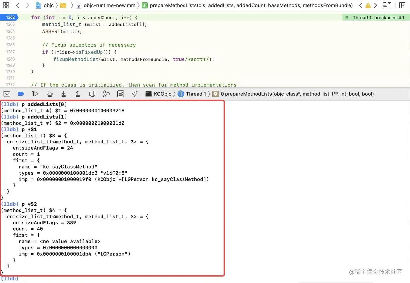Click line number 1267 in gutter
This screenshot has width=410, height=283.
10,52
